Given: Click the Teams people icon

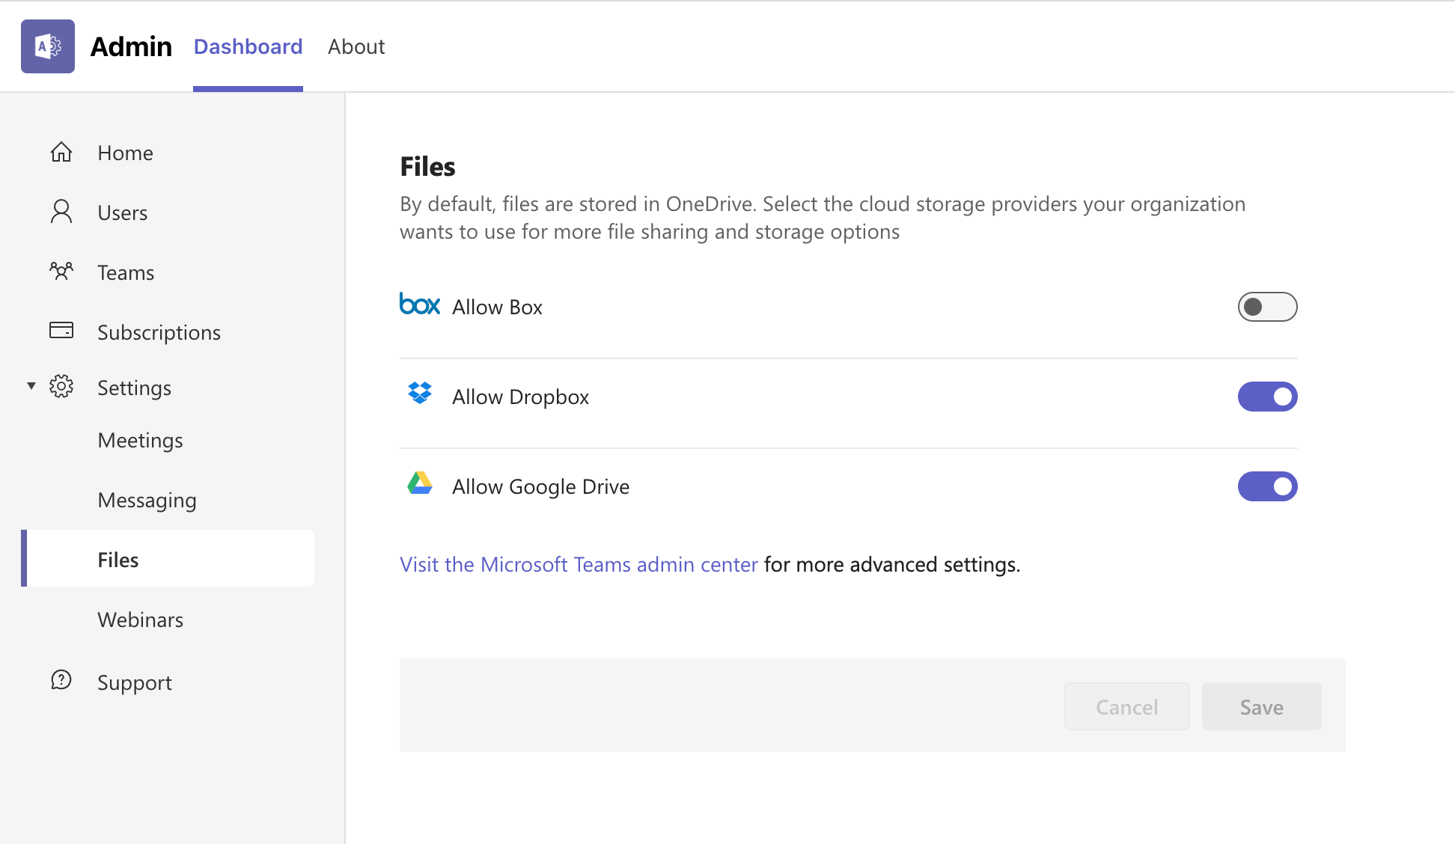Looking at the screenshot, I should 61,272.
